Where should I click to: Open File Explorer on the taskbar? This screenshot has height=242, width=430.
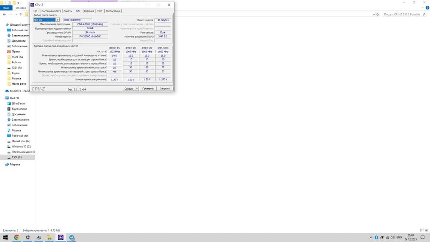pyautogui.click(x=49, y=237)
